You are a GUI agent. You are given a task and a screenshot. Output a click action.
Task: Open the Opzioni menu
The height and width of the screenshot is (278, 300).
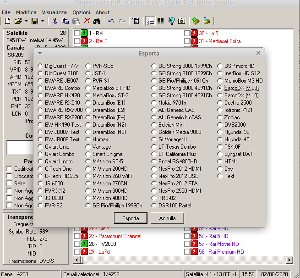pos(81,12)
